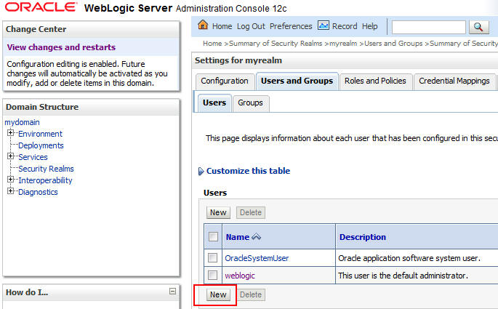This screenshot has width=498, height=309.
Task: Toggle the select-all checkbox in table header
Action: point(213,236)
